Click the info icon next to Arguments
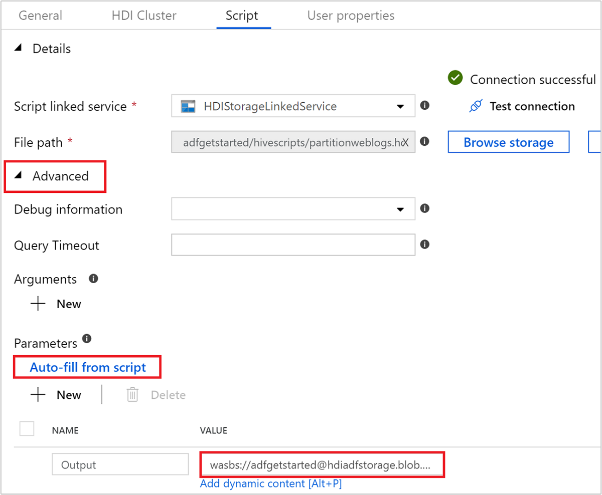This screenshot has height=495, width=602. (93, 279)
